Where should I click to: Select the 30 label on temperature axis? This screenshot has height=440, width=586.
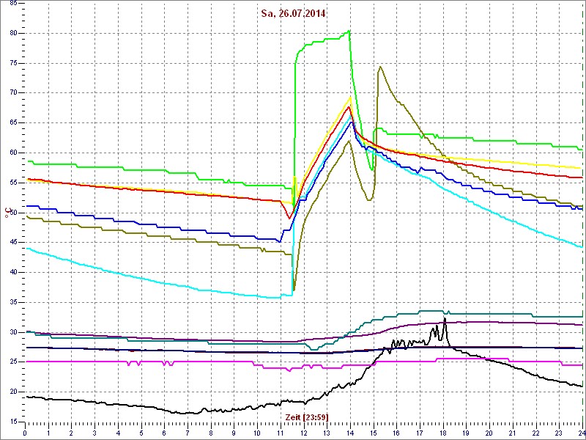pyautogui.click(x=12, y=332)
